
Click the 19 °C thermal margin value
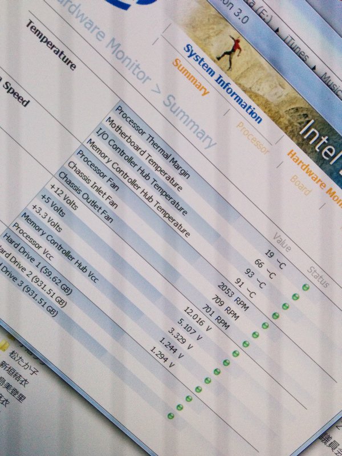click(276, 259)
